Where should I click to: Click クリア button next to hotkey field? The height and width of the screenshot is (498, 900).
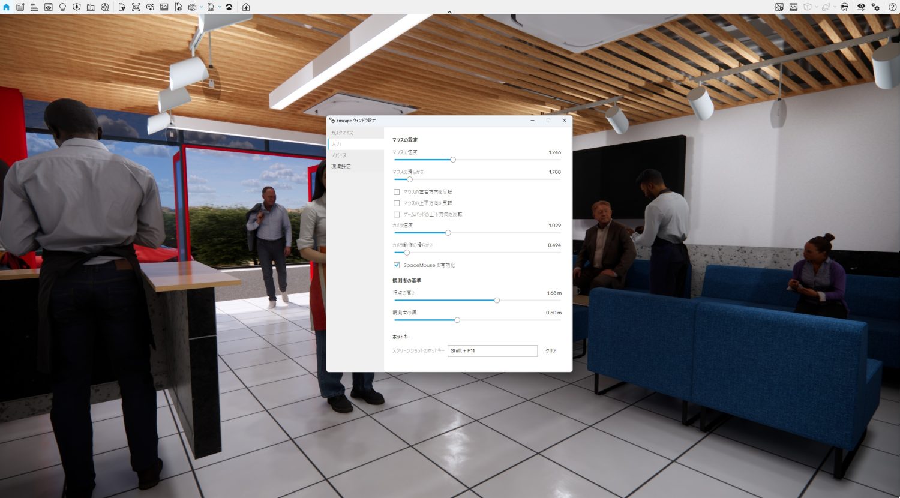pos(551,351)
